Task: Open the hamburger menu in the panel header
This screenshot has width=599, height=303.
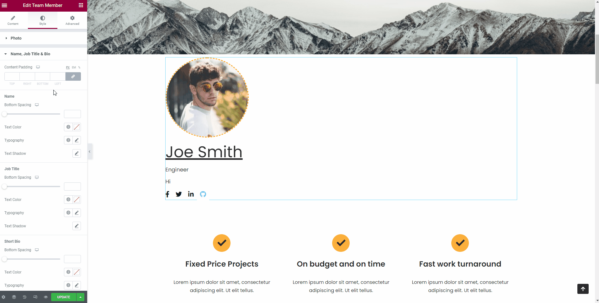Action: 4,5
